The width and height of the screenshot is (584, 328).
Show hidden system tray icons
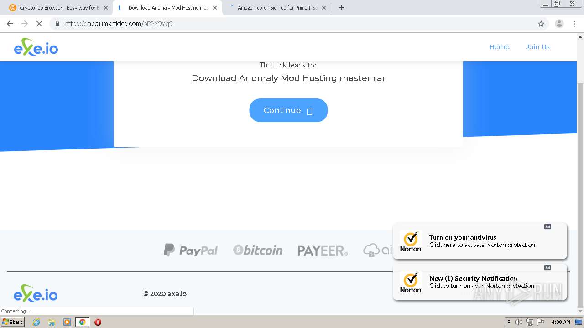pyautogui.click(x=509, y=322)
